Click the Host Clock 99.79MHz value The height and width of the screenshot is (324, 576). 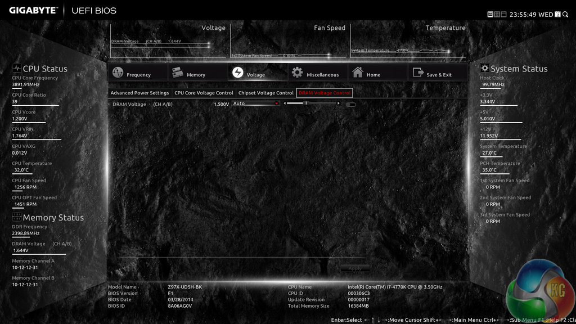tap(493, 84)
